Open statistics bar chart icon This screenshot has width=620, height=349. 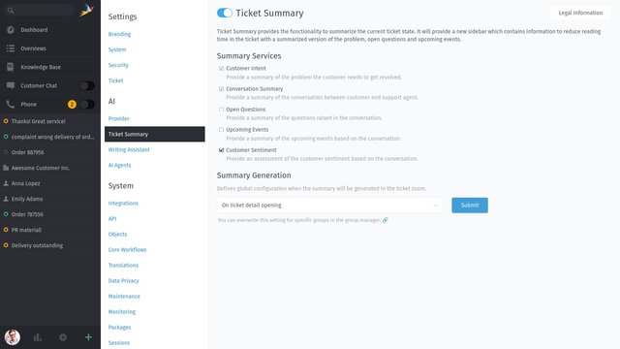(38, 337)
